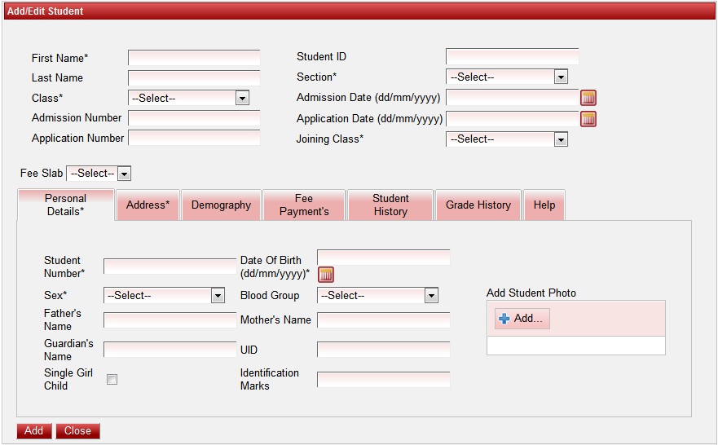Image resolution: width=718 pixels, height=445 pixels.
Task: Tick the Single Girl Child checkbox
Action: coord(112,379)
